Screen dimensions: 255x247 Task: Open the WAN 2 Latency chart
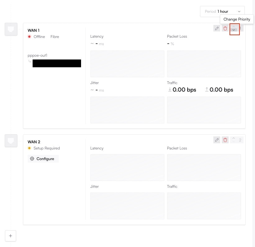[127, 168]
